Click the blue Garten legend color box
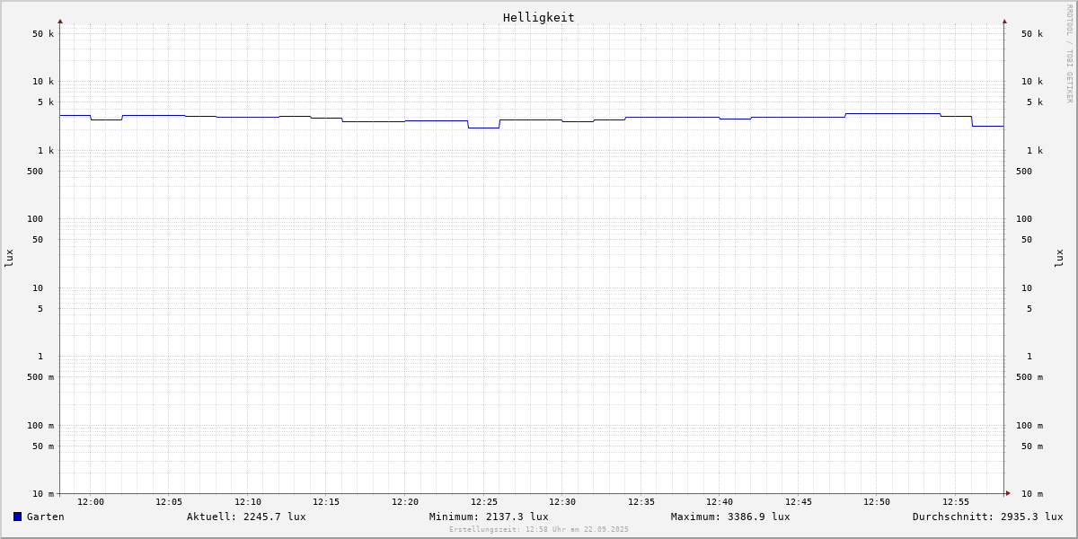 (x=17, y=517)
